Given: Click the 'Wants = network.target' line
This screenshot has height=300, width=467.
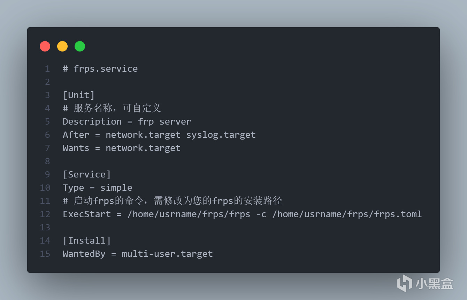Looking at the screenshot, I should [122, 148].
